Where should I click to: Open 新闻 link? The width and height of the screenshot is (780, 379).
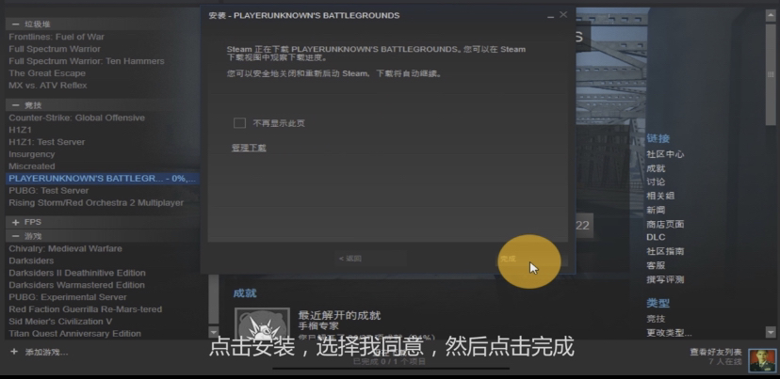[x=656, y=210]
